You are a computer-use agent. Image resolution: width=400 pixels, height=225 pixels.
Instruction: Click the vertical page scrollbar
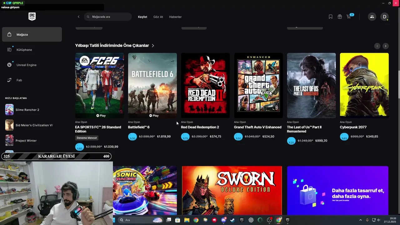pyautogui.click(x=398, y=85)
